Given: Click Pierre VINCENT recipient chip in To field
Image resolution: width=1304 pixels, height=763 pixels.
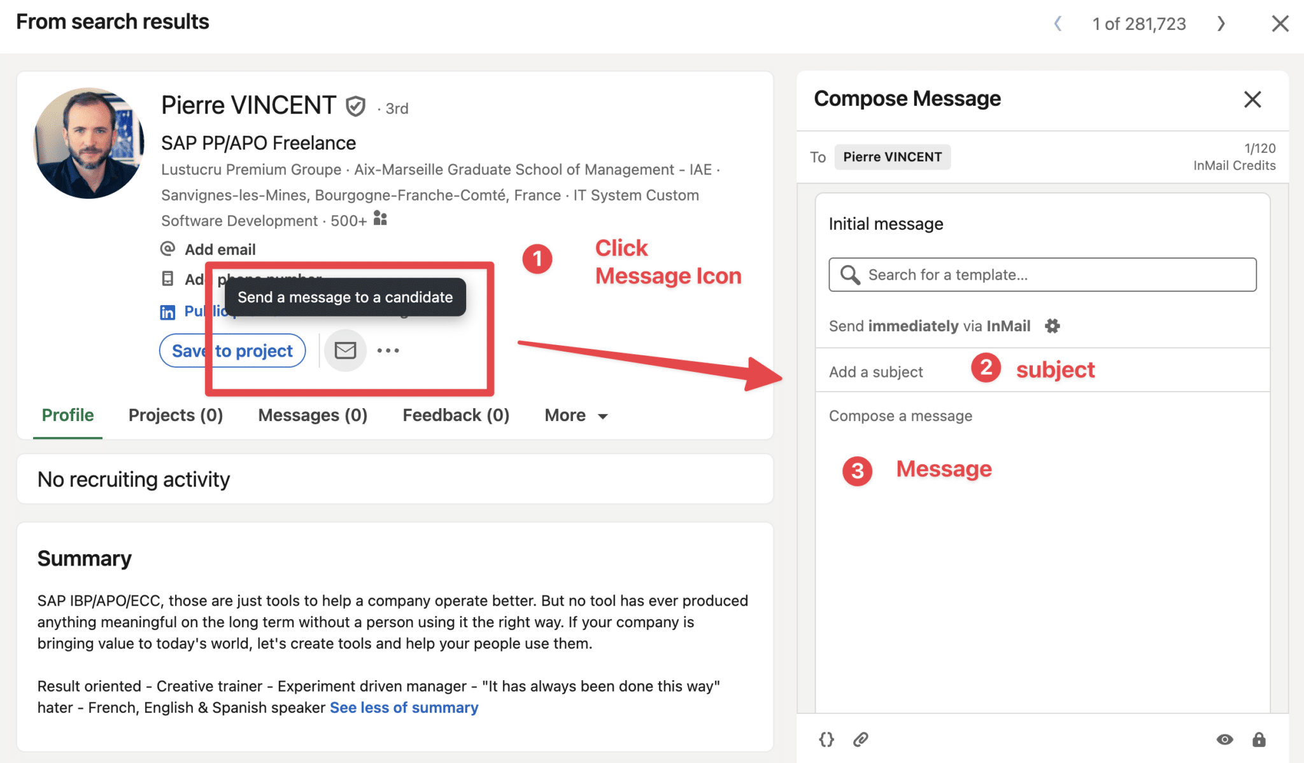Looking at the screenshot, I should (x=892, y=157).
